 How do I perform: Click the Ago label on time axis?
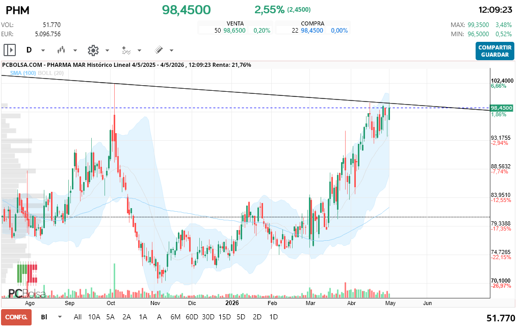coord(30,303)
